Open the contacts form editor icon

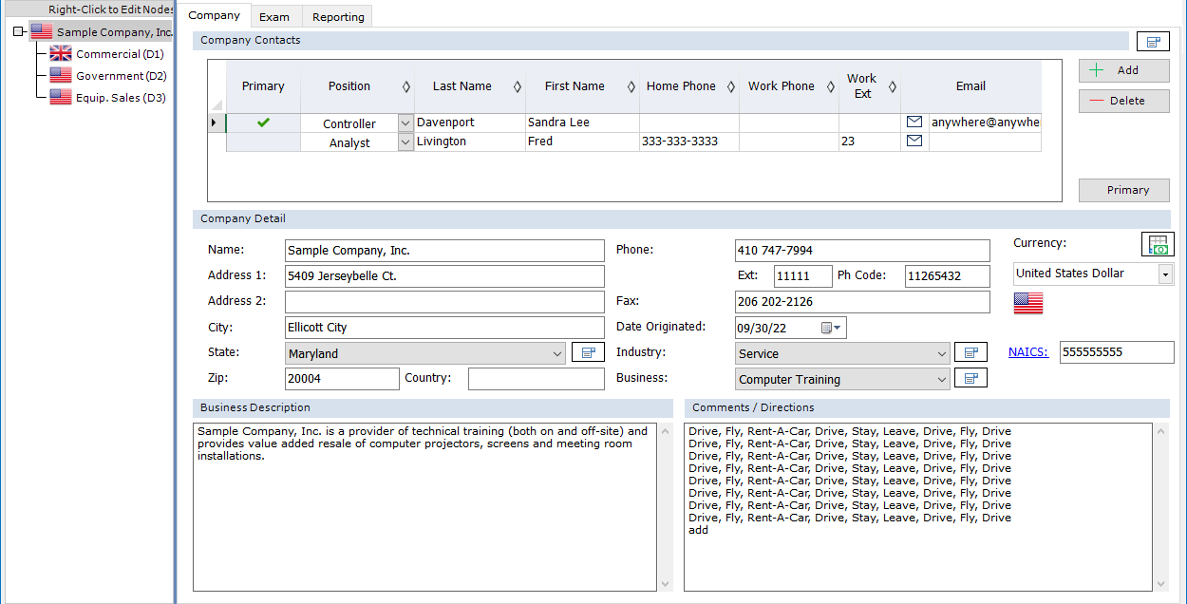pyautogui.click(x=1153, y=41)
